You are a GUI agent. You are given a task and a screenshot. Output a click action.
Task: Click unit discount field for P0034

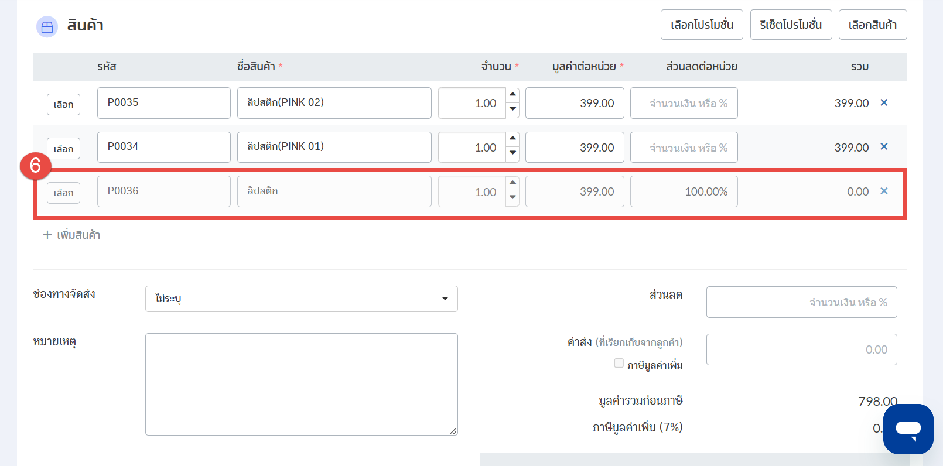tap(684, 147)
